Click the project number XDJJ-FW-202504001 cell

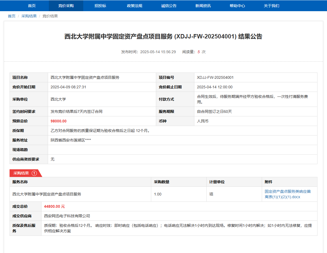[x=215, y=77]
